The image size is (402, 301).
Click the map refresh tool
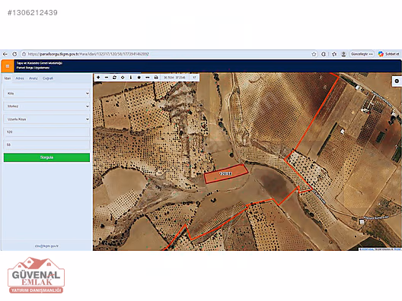pyautogui.click(x=114, y=78)
